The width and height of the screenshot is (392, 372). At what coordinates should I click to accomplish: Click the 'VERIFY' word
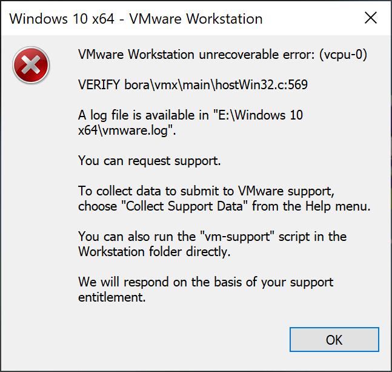[x=99, y=84]
